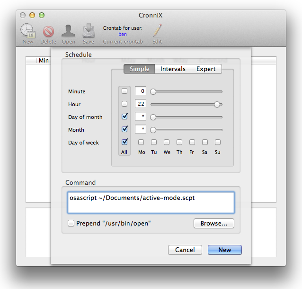This screenshot has width=302, height=289.
Task: Enable the Prepend "/usr/bin/open" checkbox
Action: pyautogui.click(x=71, y=223)
